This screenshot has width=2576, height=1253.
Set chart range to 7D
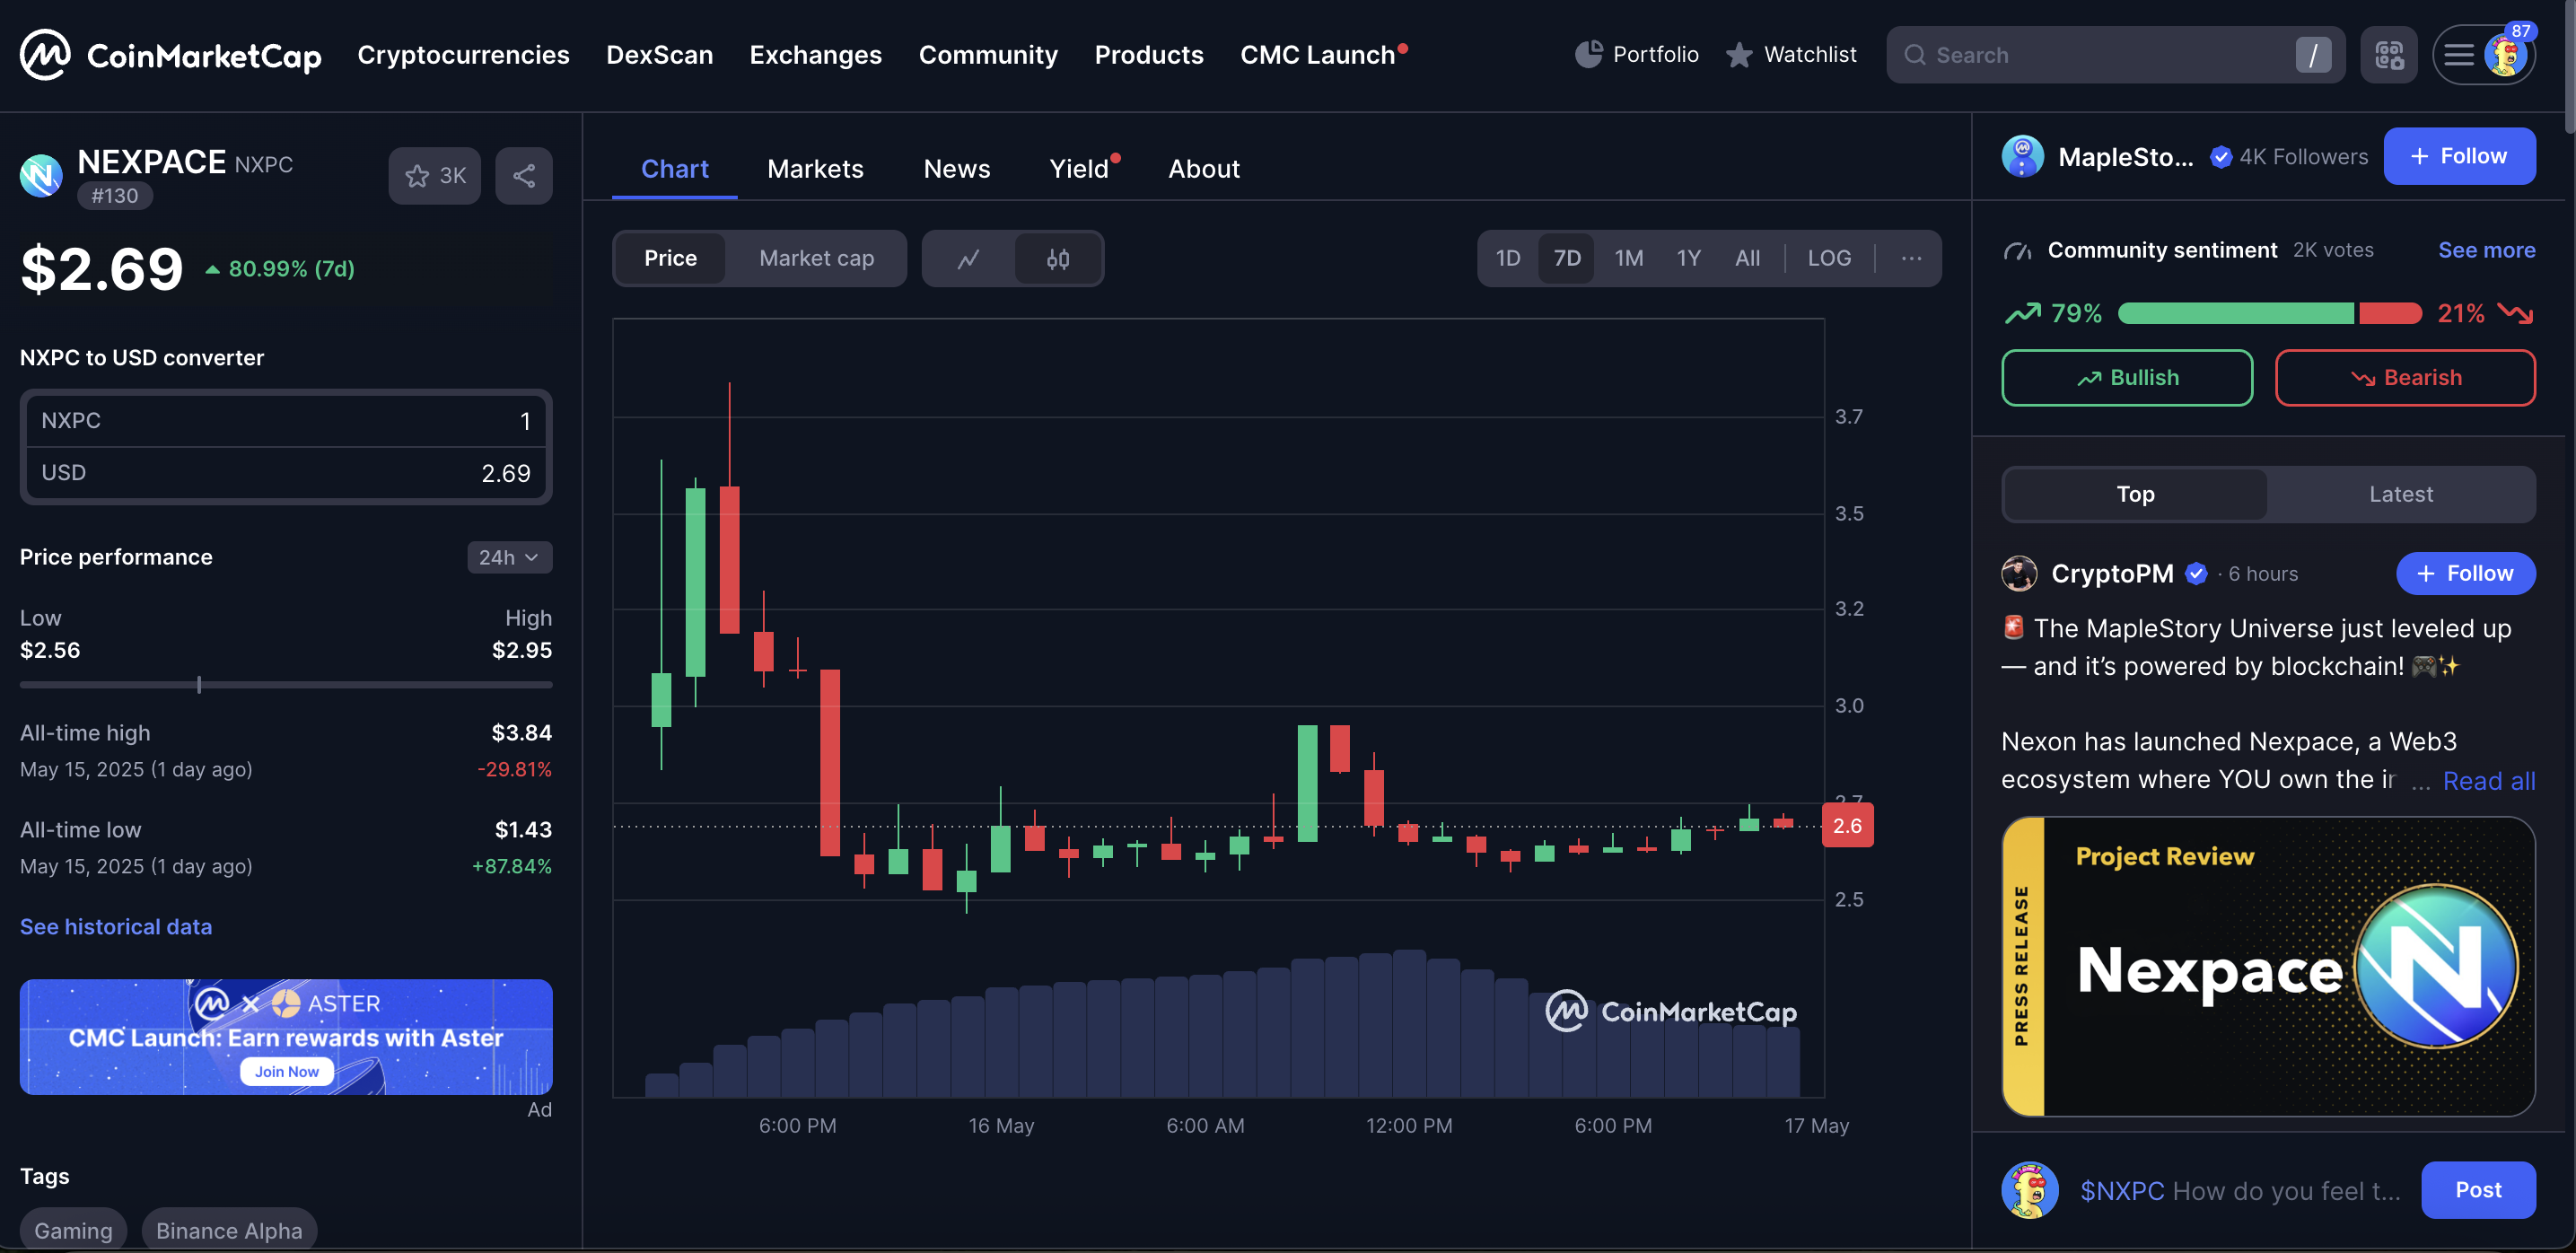click(1567, 259)
